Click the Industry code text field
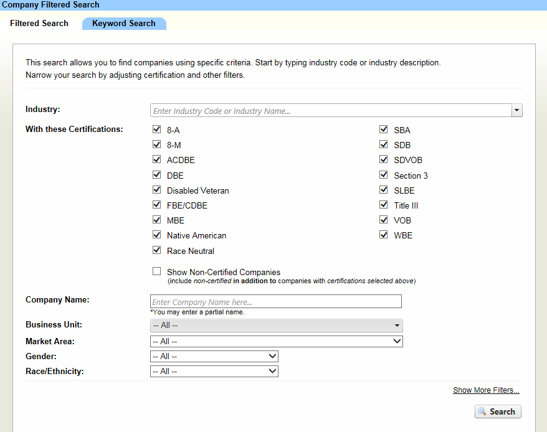The width and height of the screenshot is (547, 432). (x=330, y=111)
